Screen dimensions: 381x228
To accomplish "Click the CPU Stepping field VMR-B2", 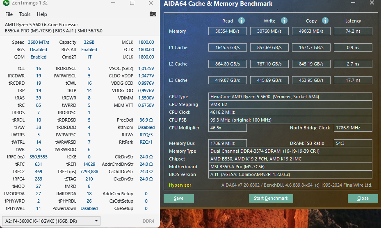I will 290,104.
